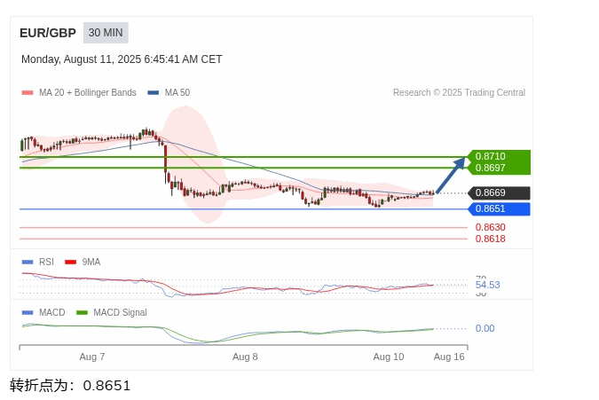Click the MA 50 legend label
The image size is (599, 400).
[x=177, y=93]
